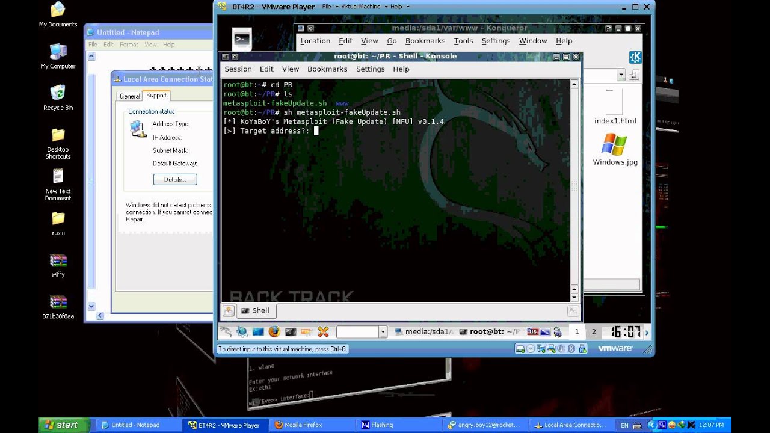Click the Details... button
The image size is (770, 433).
coord(175,179)
